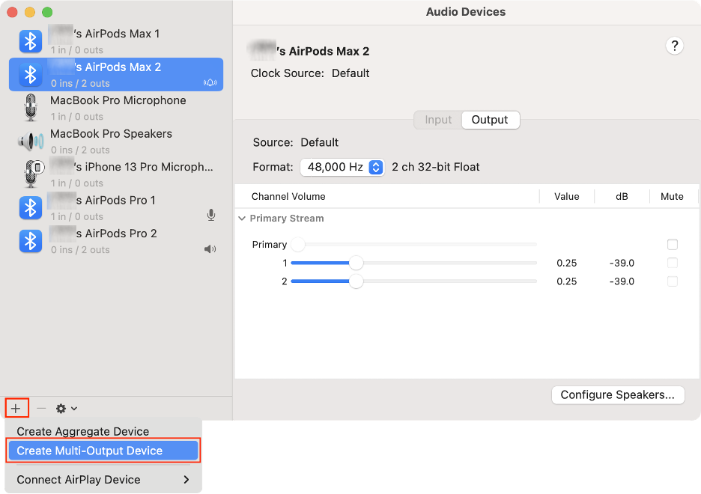Select AirPods Max 1 in the device list
This screenshot has height=494, width=701.
[x=116, y=41]
